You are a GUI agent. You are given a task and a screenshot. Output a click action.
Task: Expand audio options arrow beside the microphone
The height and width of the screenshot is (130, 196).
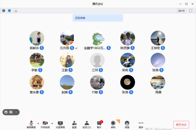click(x=38, y=123)
